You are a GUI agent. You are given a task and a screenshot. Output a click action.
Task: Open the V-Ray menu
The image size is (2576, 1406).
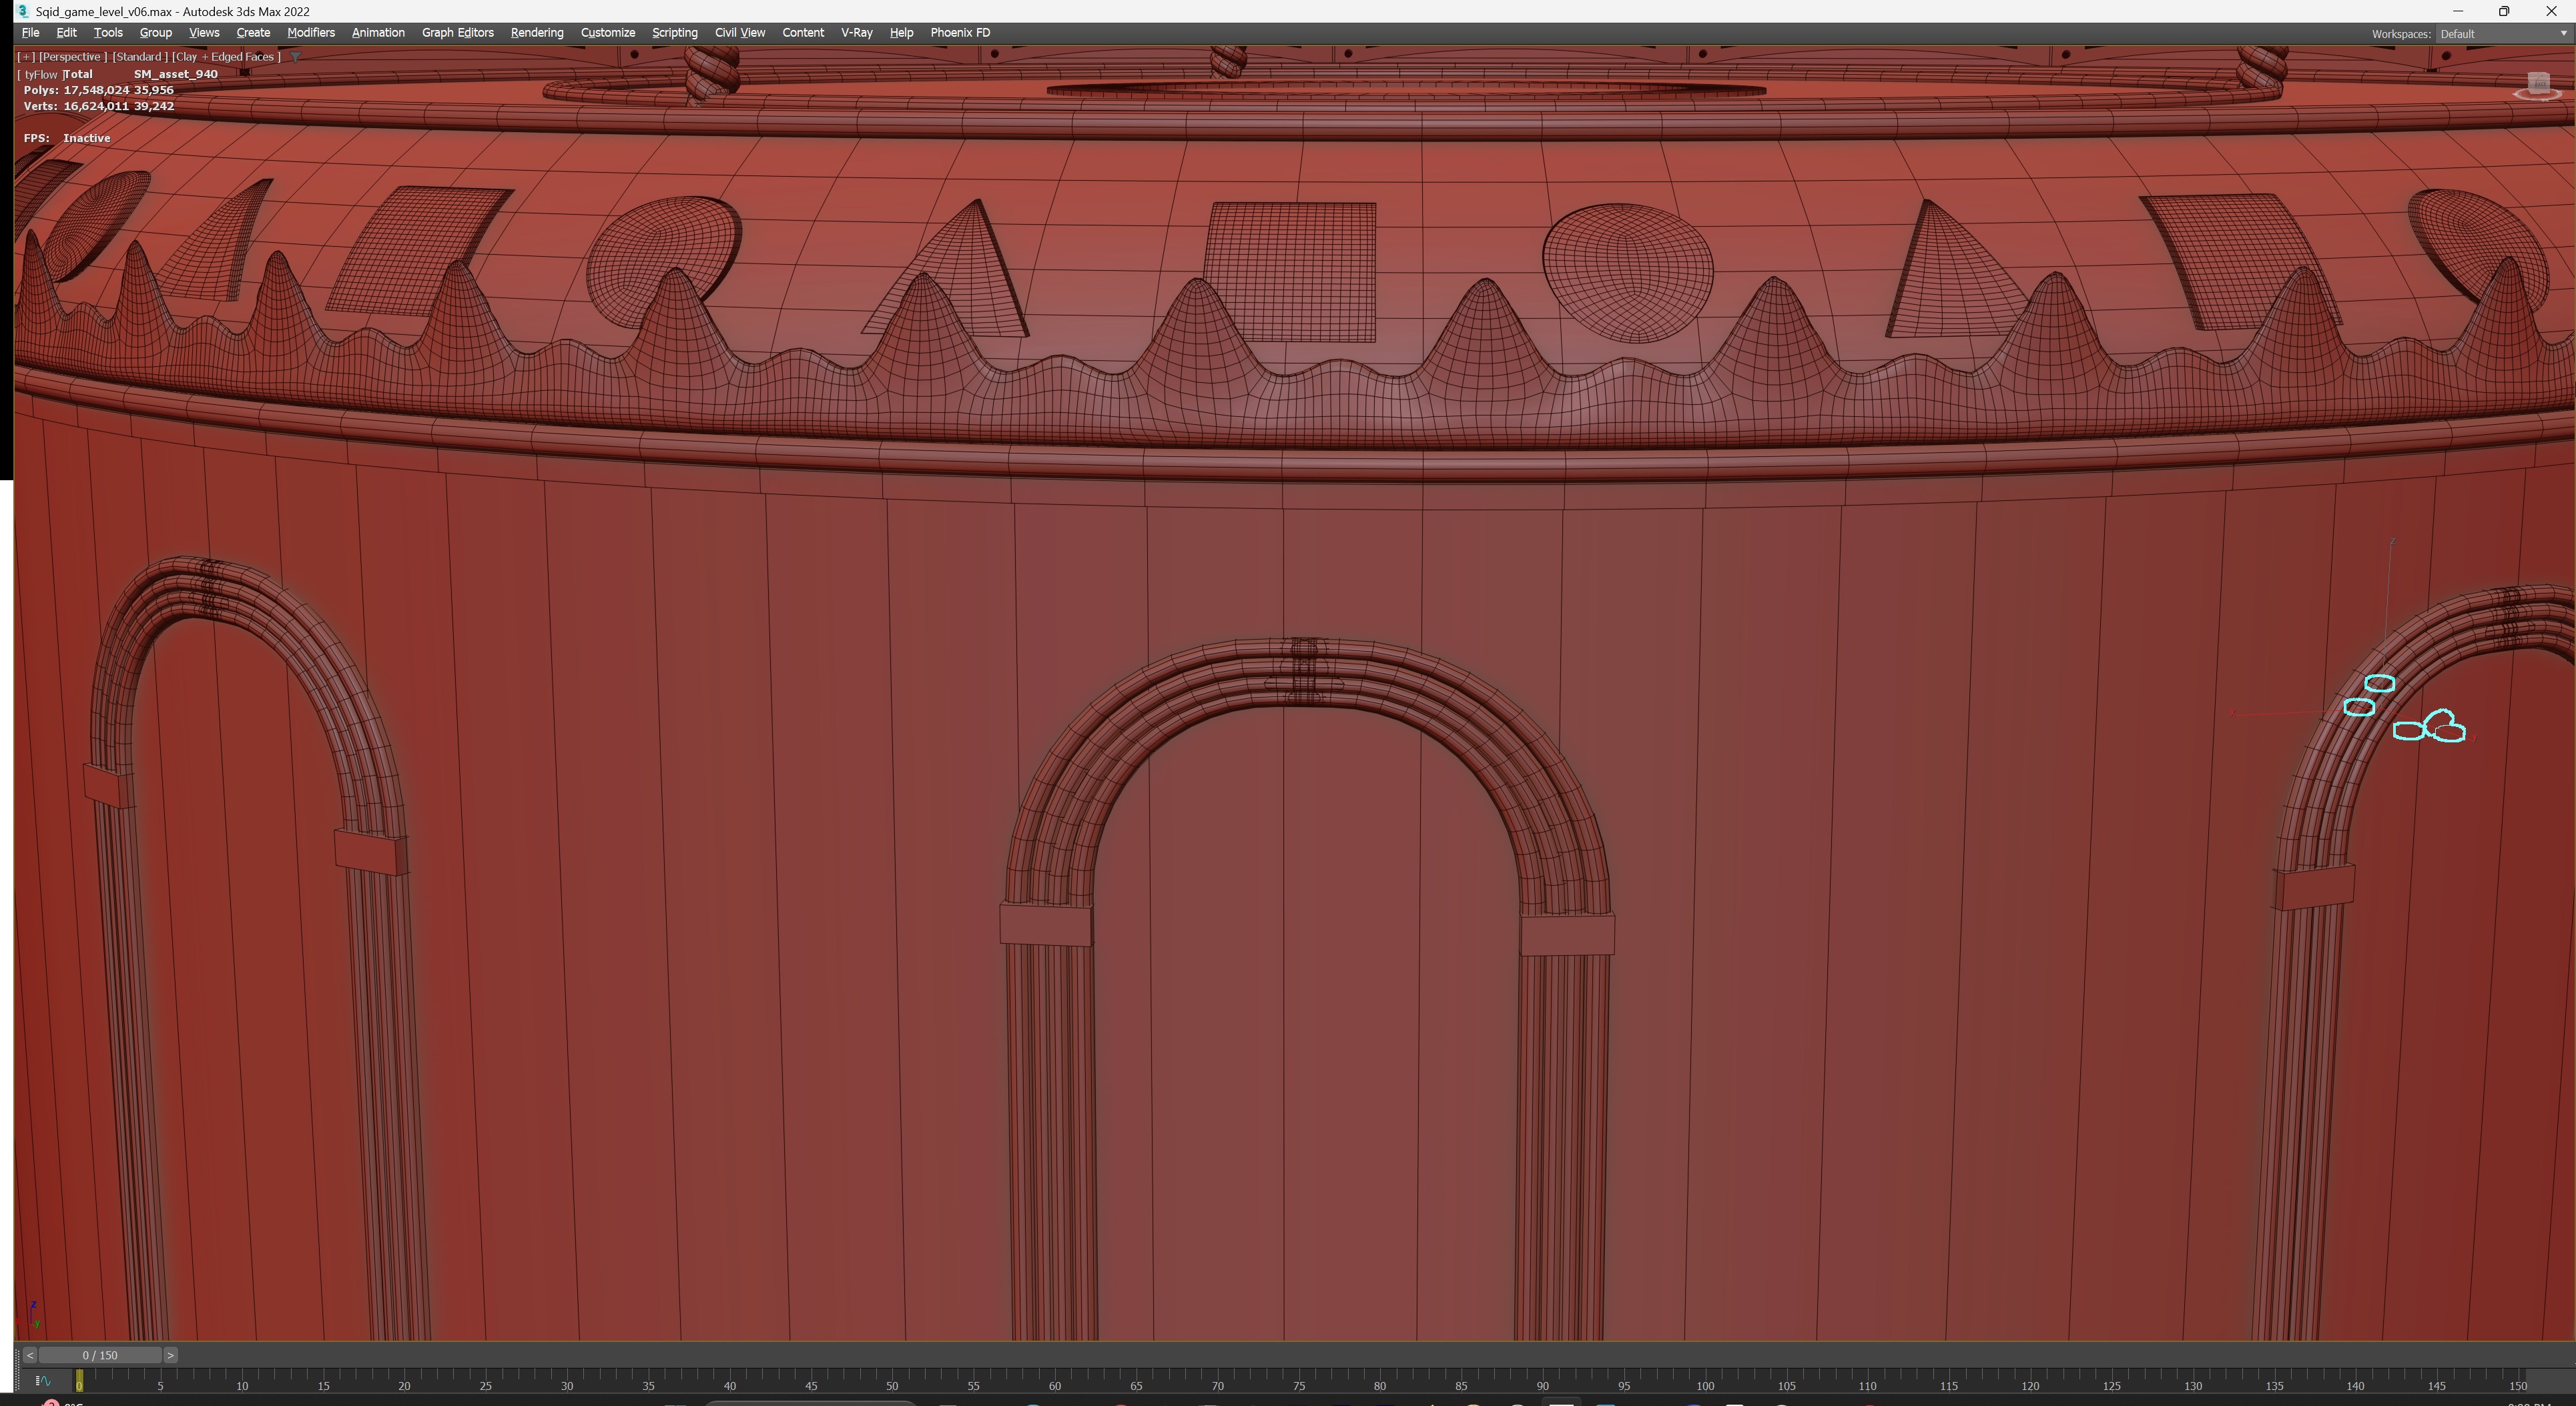(x=856, y=33)
